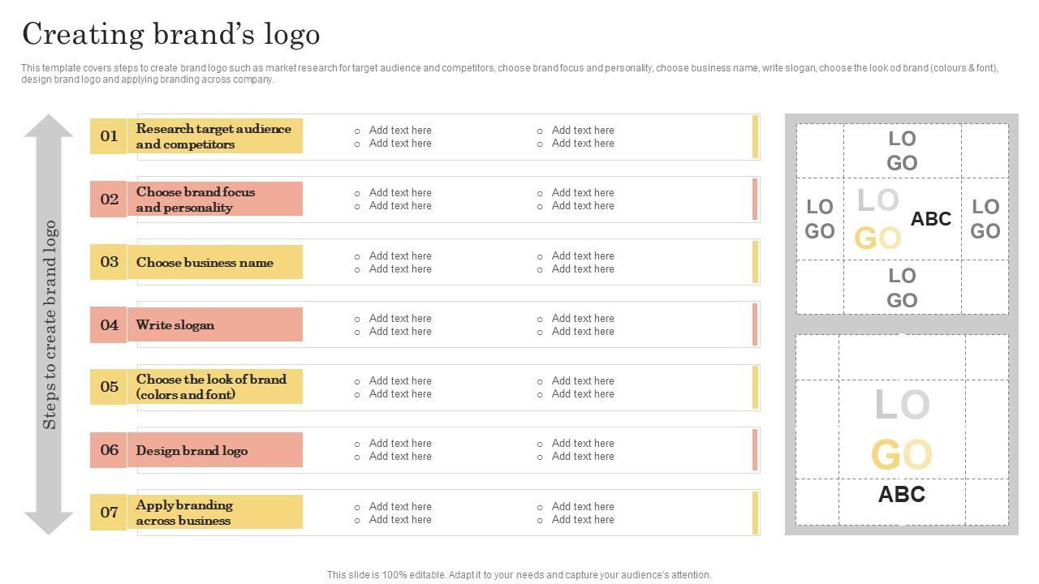Select 'Research target audience and competitors' label
1039x584 pixels.
(x=213, y=136)
